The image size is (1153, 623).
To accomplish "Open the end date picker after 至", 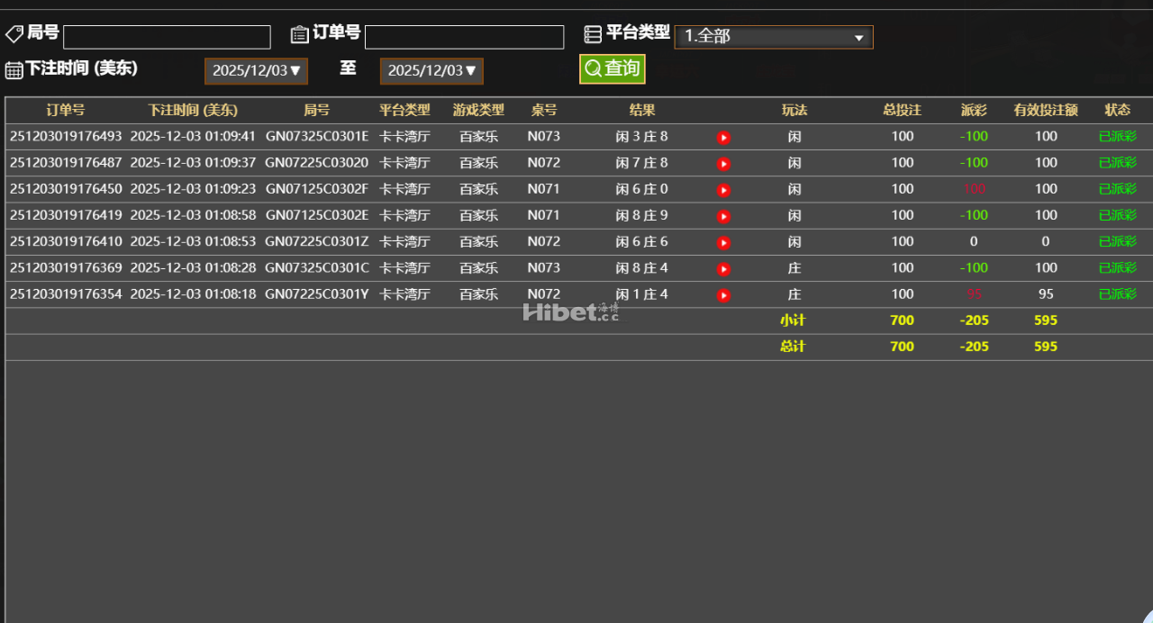I will tap(431, 69).
